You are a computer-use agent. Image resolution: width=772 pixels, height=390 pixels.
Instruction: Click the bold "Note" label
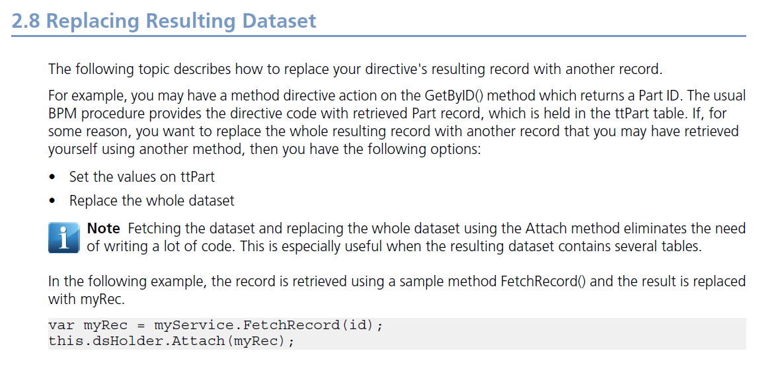103,229
